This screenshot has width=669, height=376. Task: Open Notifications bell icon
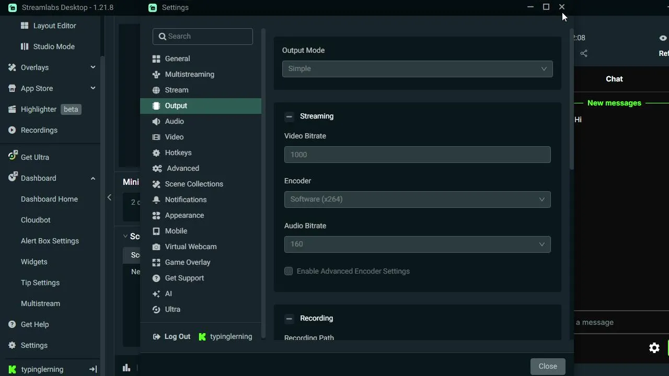156,199
